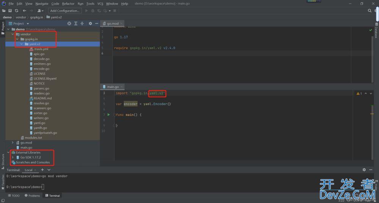The height and width of the screenshot is (203, 379).
Task: Open the user profile dropdown icon
Action: click(41, 11)
